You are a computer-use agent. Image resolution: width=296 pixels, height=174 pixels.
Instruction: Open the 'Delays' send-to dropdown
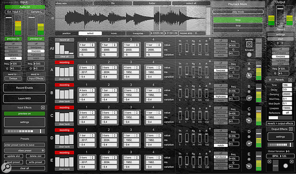(13, 78)
